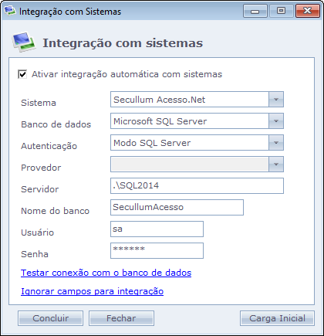Viewport: 324px width, 336px height.
Task: Click Testar conexão com o banco de dados
Action: (106, 273)
